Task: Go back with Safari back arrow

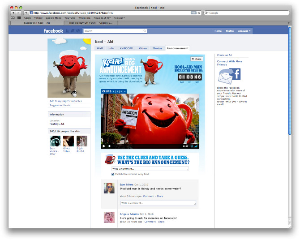Action: [x=13, y=13]
